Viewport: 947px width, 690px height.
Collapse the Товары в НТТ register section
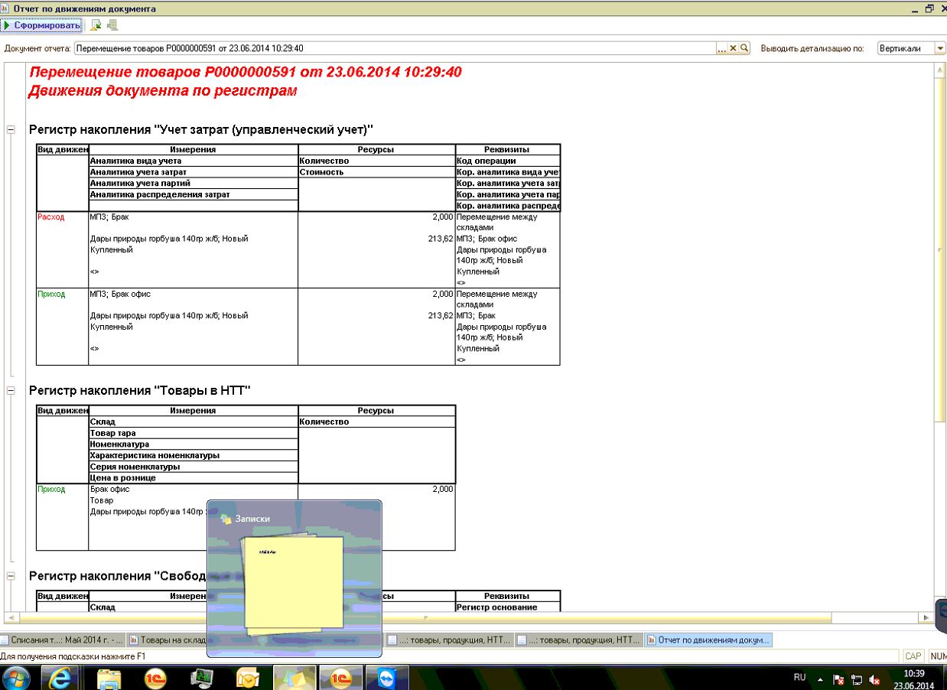(x=11, y=391)
